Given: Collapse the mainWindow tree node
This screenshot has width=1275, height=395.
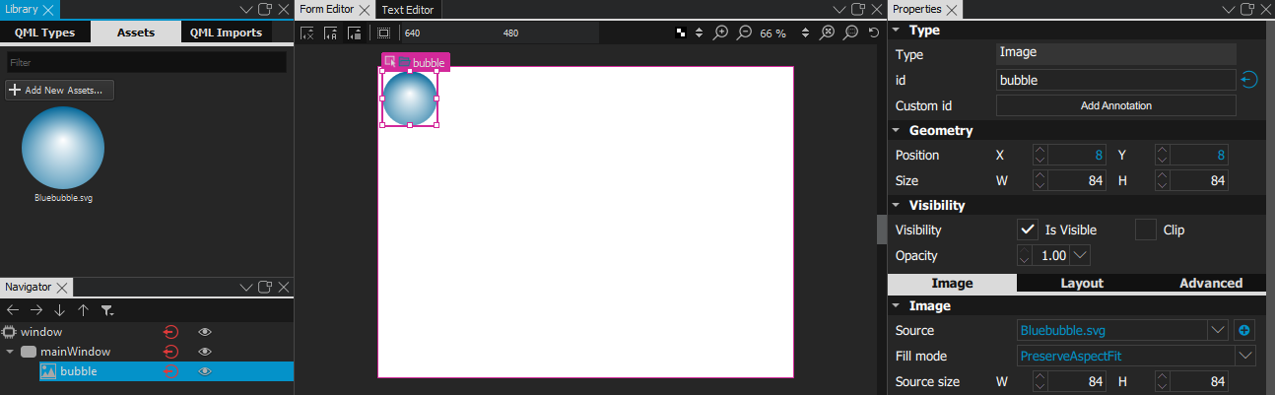Looking at the screenshot, I should 10,352.
